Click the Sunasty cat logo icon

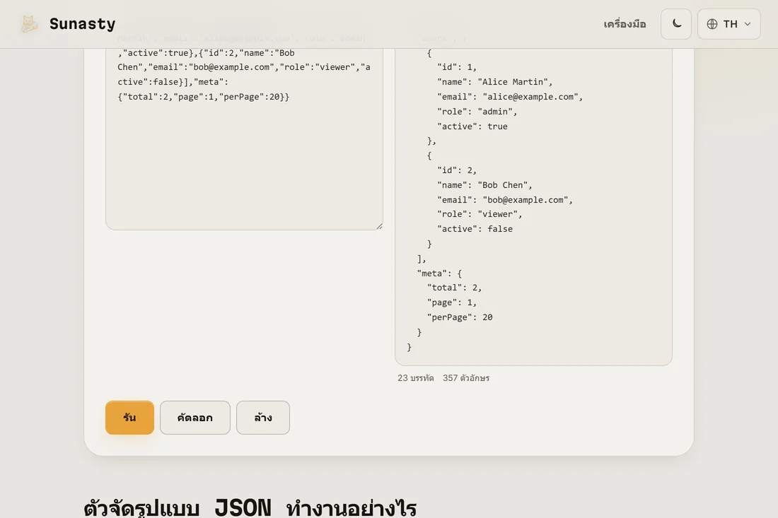(x=29, y=24)
